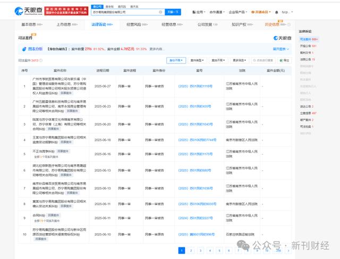Clear the search box with the X icon

[160, 12]
